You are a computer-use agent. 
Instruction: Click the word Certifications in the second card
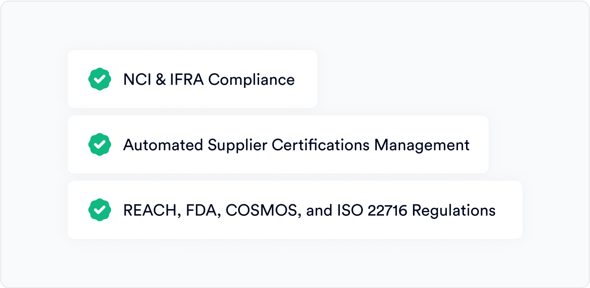[321, 145]
